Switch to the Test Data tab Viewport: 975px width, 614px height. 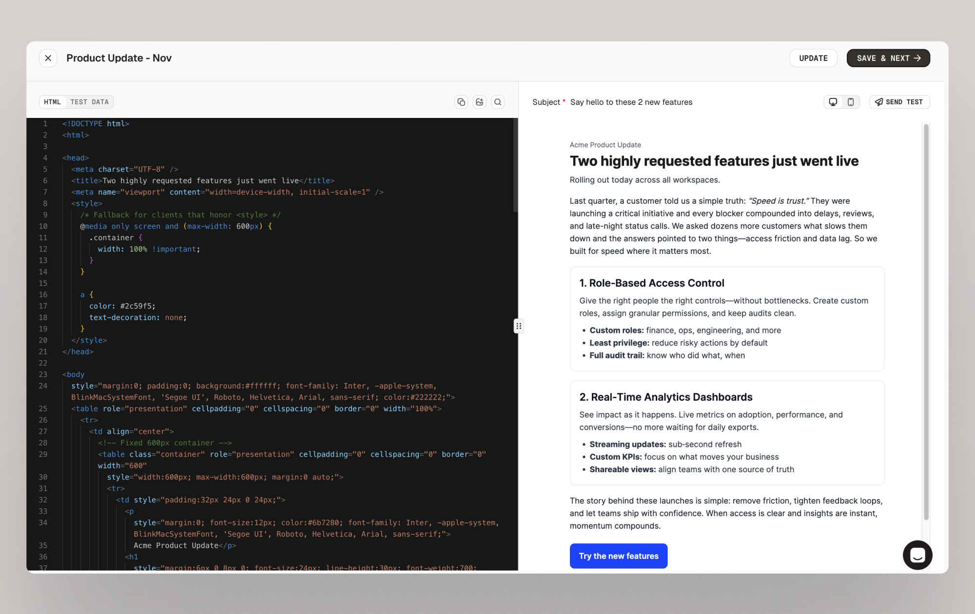click(x=89, y=102)
